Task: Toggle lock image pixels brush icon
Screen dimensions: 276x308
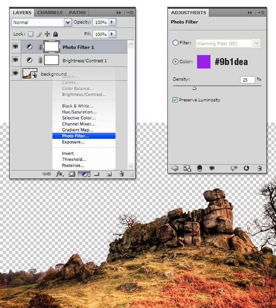Action: 39,34
